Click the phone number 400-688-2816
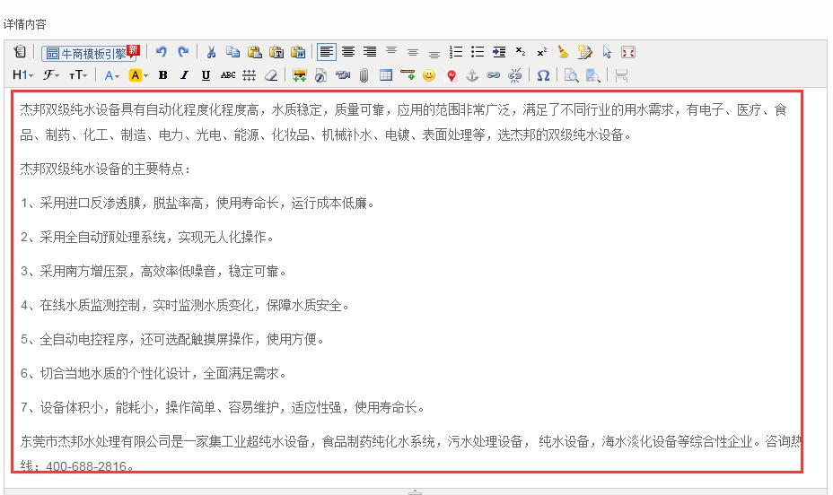The width and height of the screenshot is (833, 495). pyautogui.click(x=86, y=466)
